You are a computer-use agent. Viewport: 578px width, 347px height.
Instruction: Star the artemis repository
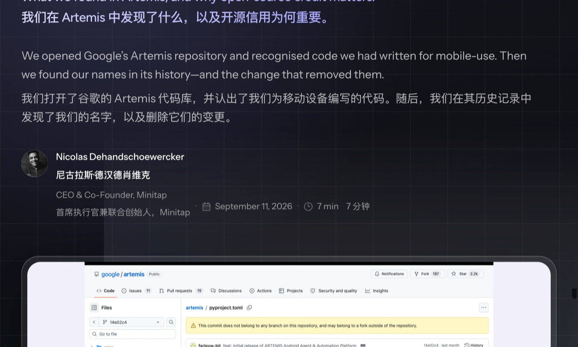[x=466, y=274]
